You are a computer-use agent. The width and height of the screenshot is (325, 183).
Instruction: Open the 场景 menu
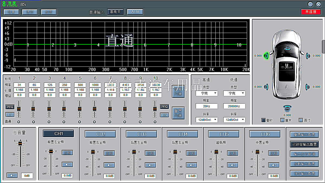coord(11,12)
